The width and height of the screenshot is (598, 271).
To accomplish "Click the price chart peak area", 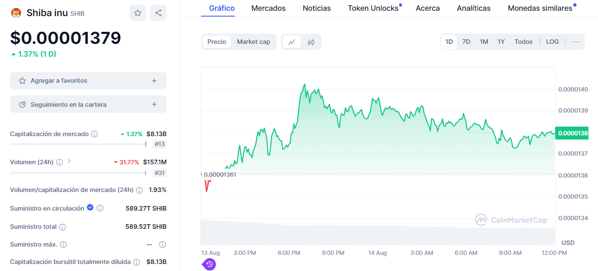I will coord(305,86).
